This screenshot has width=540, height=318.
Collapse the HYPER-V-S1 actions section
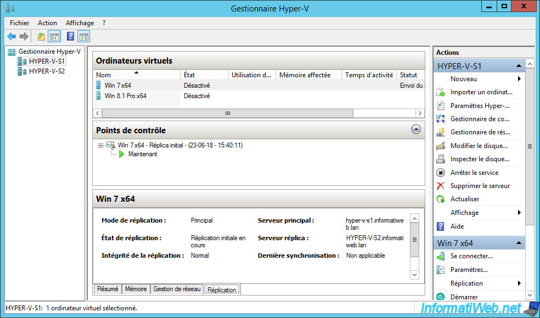point(519,66)
